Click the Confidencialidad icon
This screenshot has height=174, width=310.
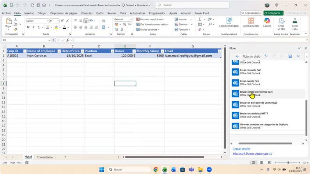(x=229, y=21)
